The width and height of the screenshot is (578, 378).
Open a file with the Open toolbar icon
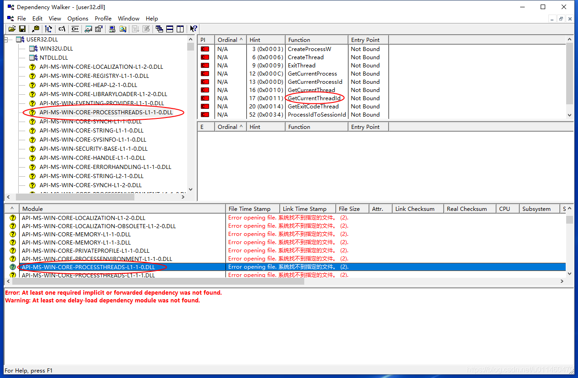pos(12,29)
